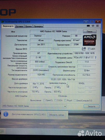The width and height of the screenshot is (105, 140).
Task: Click the Поиск button
Action: [x=90, y=32]
